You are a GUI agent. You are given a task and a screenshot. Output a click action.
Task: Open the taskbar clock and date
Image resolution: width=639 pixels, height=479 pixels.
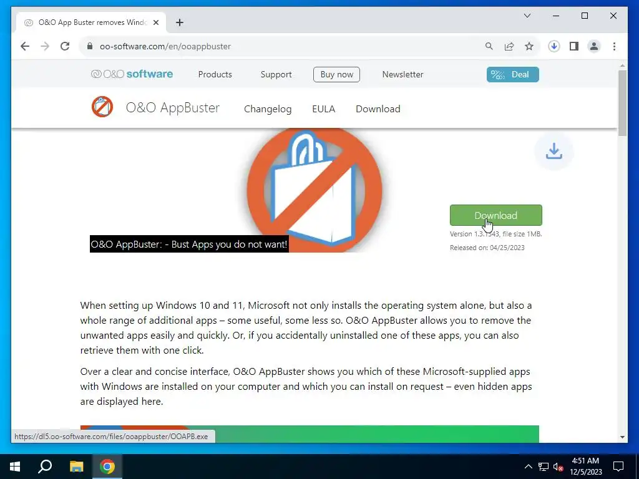[x=585, y=467]
